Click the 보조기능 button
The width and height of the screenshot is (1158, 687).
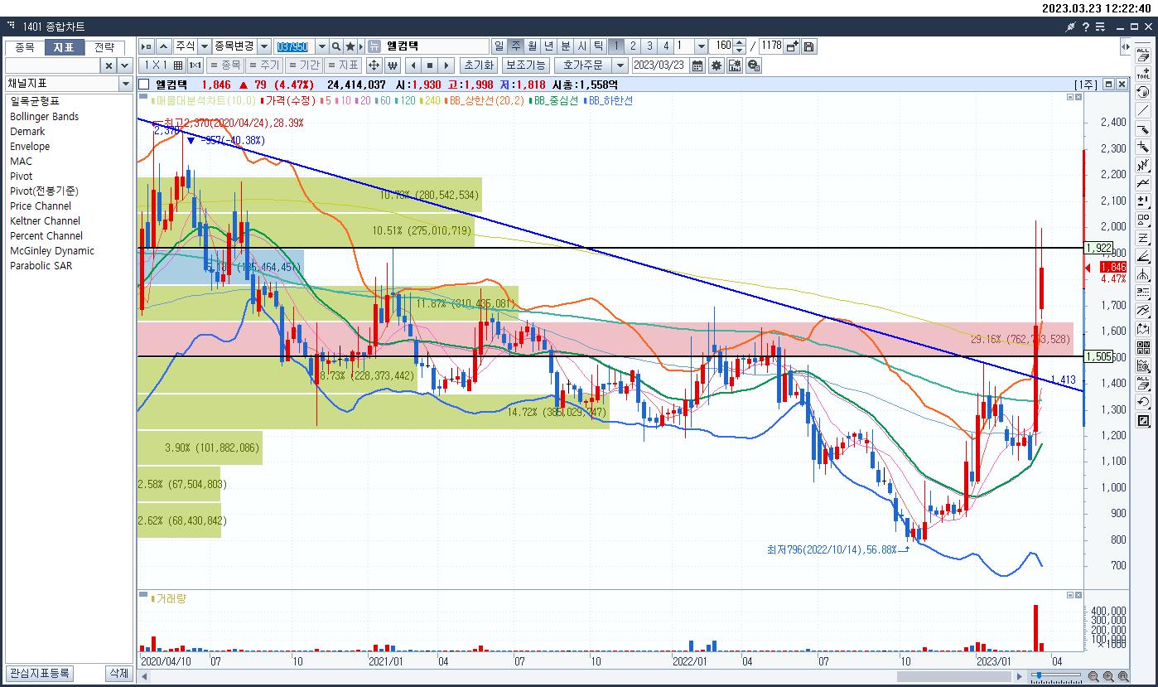tap(526, 65)
